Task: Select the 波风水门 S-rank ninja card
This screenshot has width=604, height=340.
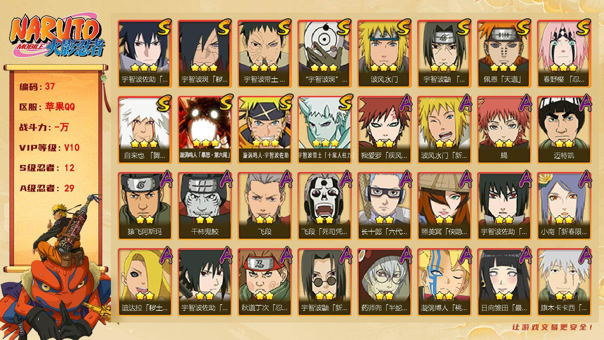Action: click(384, 54)
